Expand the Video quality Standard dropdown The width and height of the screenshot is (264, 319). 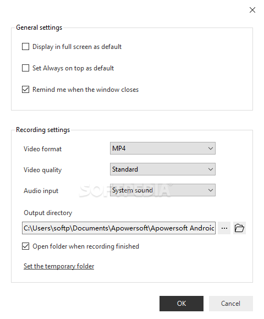click(x=163, y=169)
